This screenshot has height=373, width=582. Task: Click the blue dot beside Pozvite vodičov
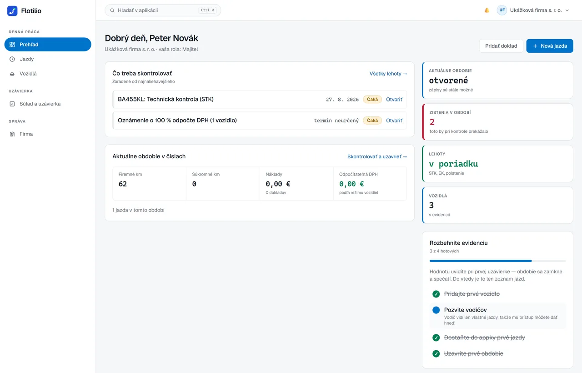point(436,310)
